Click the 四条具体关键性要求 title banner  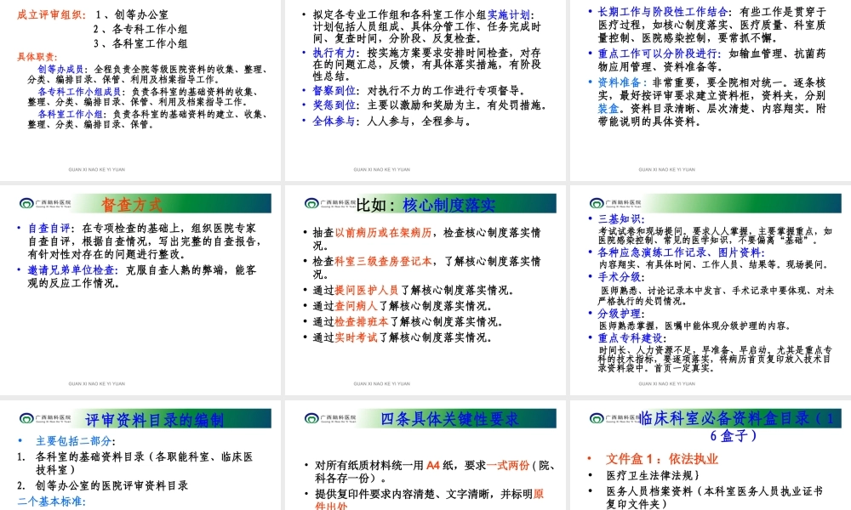click(x=451, y=417)
